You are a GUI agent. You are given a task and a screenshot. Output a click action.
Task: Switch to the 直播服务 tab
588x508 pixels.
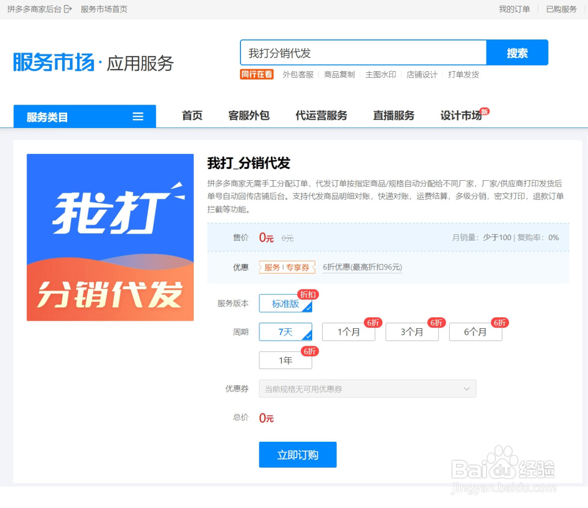tap(394, 116)
